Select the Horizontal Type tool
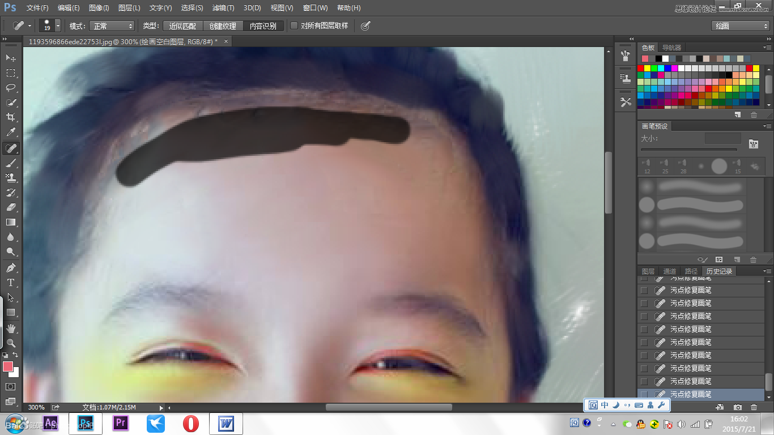The width and height of the screenshot is (774, 435). pos(11,283)
